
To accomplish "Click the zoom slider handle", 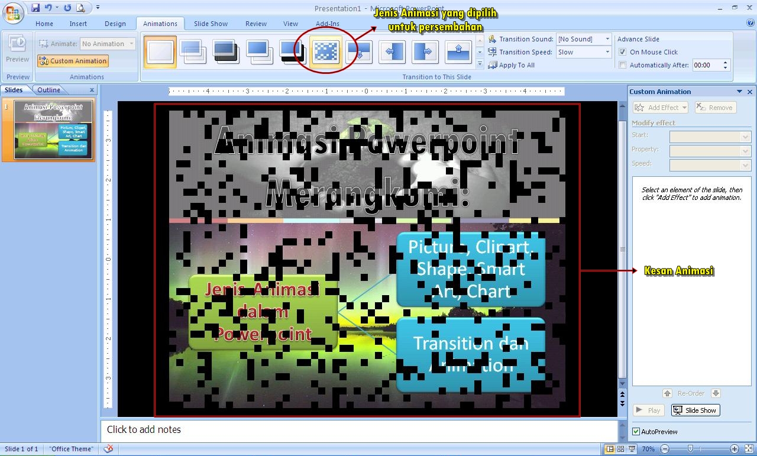I will 690,449.
